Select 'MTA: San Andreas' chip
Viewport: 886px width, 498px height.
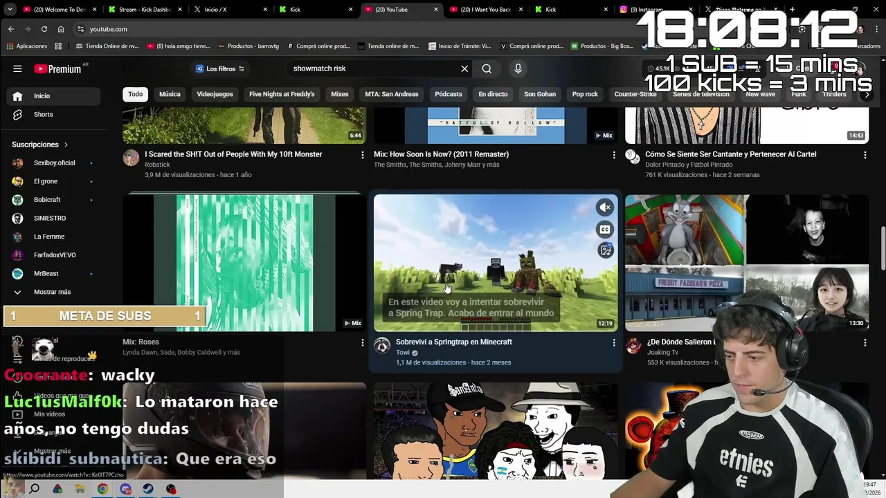coord(392,94)
